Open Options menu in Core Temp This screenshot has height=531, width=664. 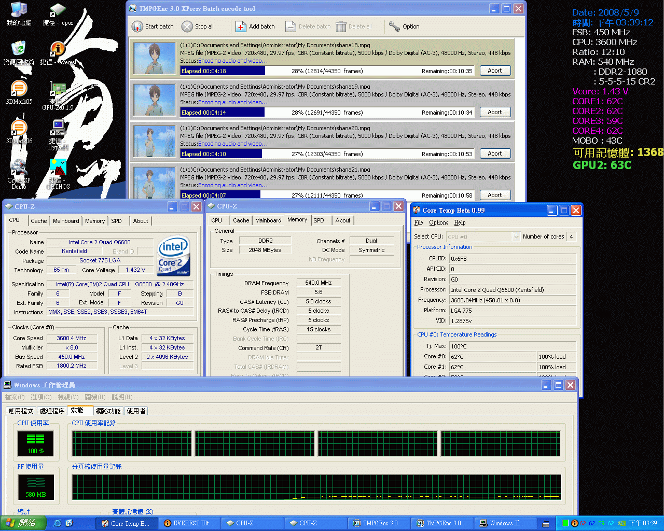(x=439, y=222)
